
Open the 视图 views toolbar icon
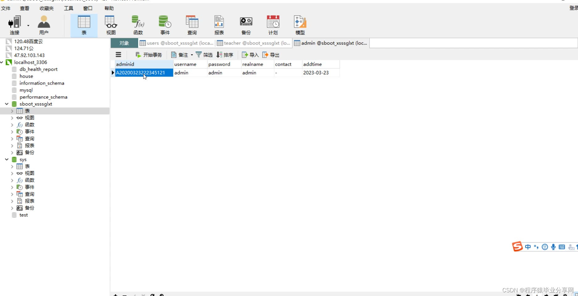click(x=111, y=25)
